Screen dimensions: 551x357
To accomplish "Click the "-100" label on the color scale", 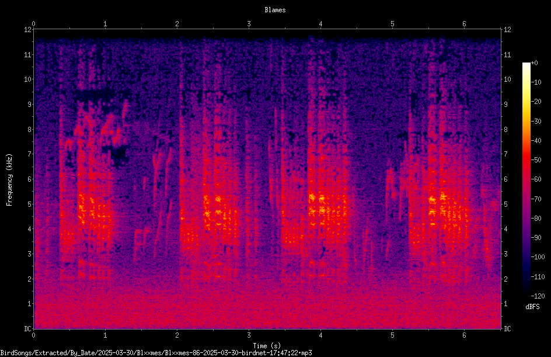I will coord(538,257).
